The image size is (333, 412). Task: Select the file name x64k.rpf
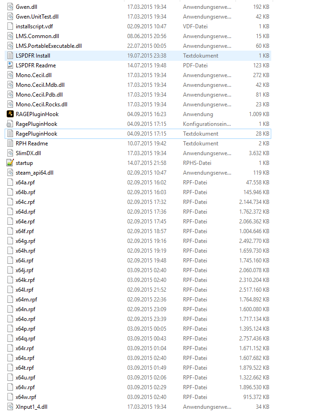pos(25,280)
